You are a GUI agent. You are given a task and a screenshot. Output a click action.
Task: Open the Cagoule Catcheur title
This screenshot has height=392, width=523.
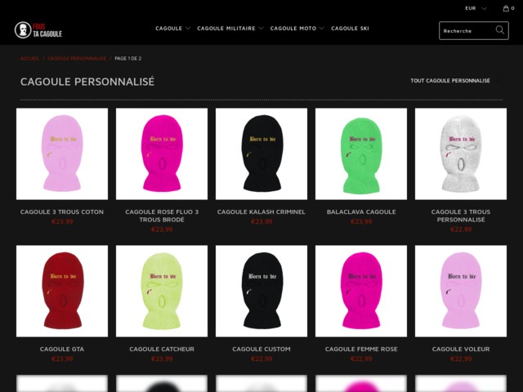click(x=162, y=349)
